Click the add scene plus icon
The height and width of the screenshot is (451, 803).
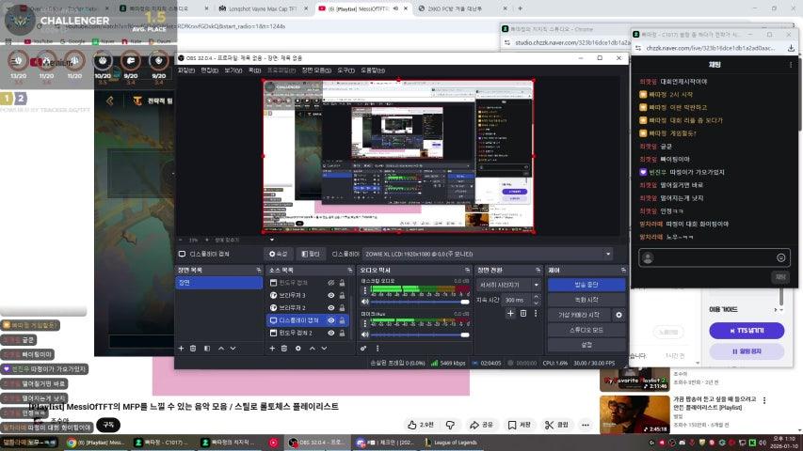tap(181, 349)
